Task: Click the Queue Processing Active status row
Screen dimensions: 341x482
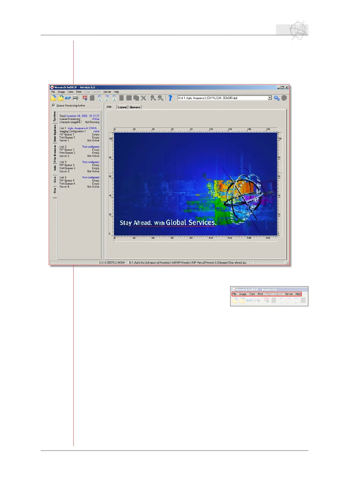Action: click(79, 119)
